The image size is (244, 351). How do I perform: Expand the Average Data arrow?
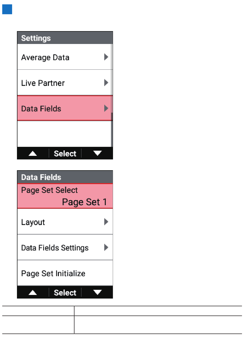pyautogui.click(x=106, y=57)
